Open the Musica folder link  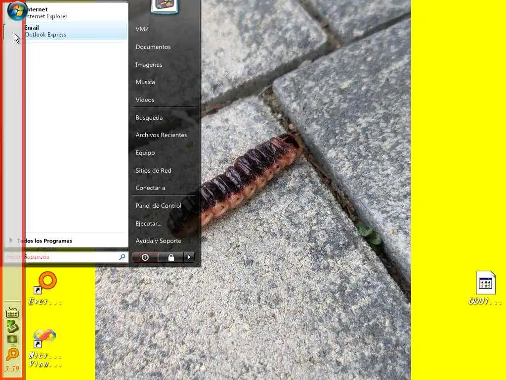[145, 82]
